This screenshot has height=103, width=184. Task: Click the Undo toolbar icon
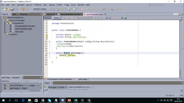click(23, 9)
